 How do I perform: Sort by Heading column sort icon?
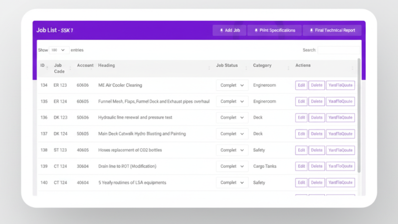coord(209,68)
